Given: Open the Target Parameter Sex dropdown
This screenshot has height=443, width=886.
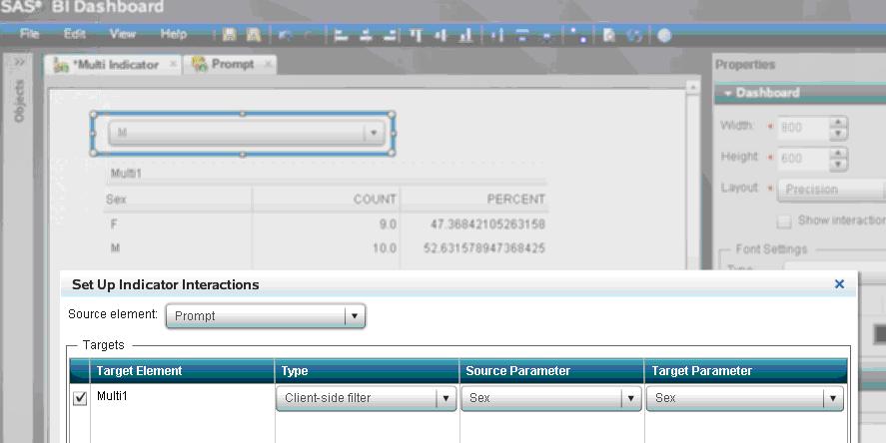Looking at the screenshot, I should point(745,398).
